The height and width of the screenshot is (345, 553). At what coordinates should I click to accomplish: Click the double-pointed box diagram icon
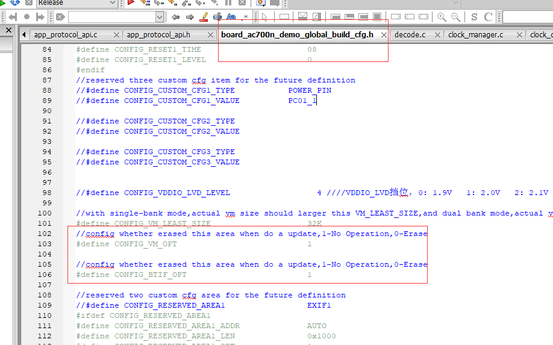(423, 17)
